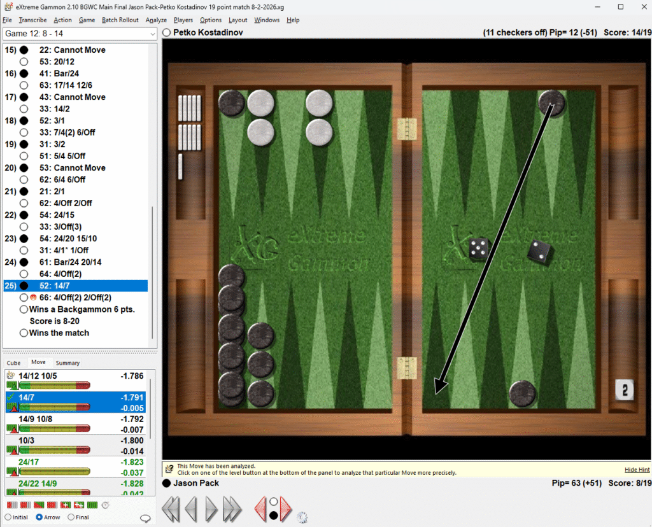Image resolution: width=652 pixels, height=527 pixels.
Task: Click the lone black checker on bottom right
Action: 522,393
